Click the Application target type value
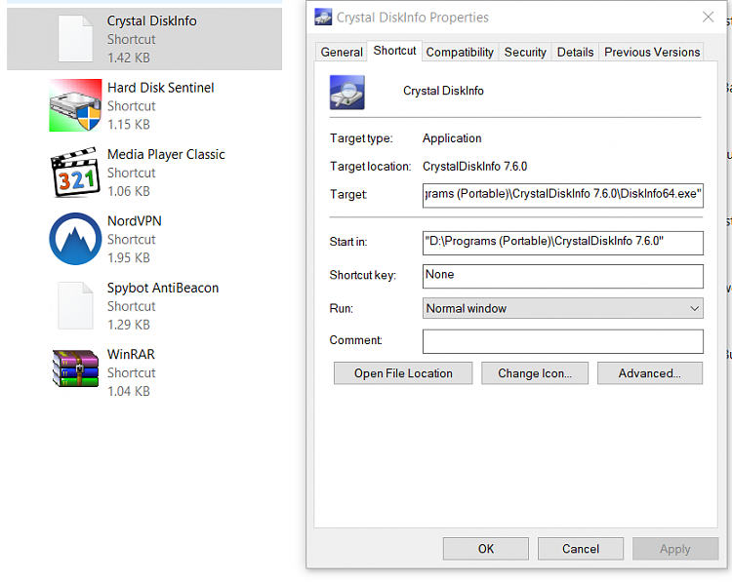 (x=452, y=138)
